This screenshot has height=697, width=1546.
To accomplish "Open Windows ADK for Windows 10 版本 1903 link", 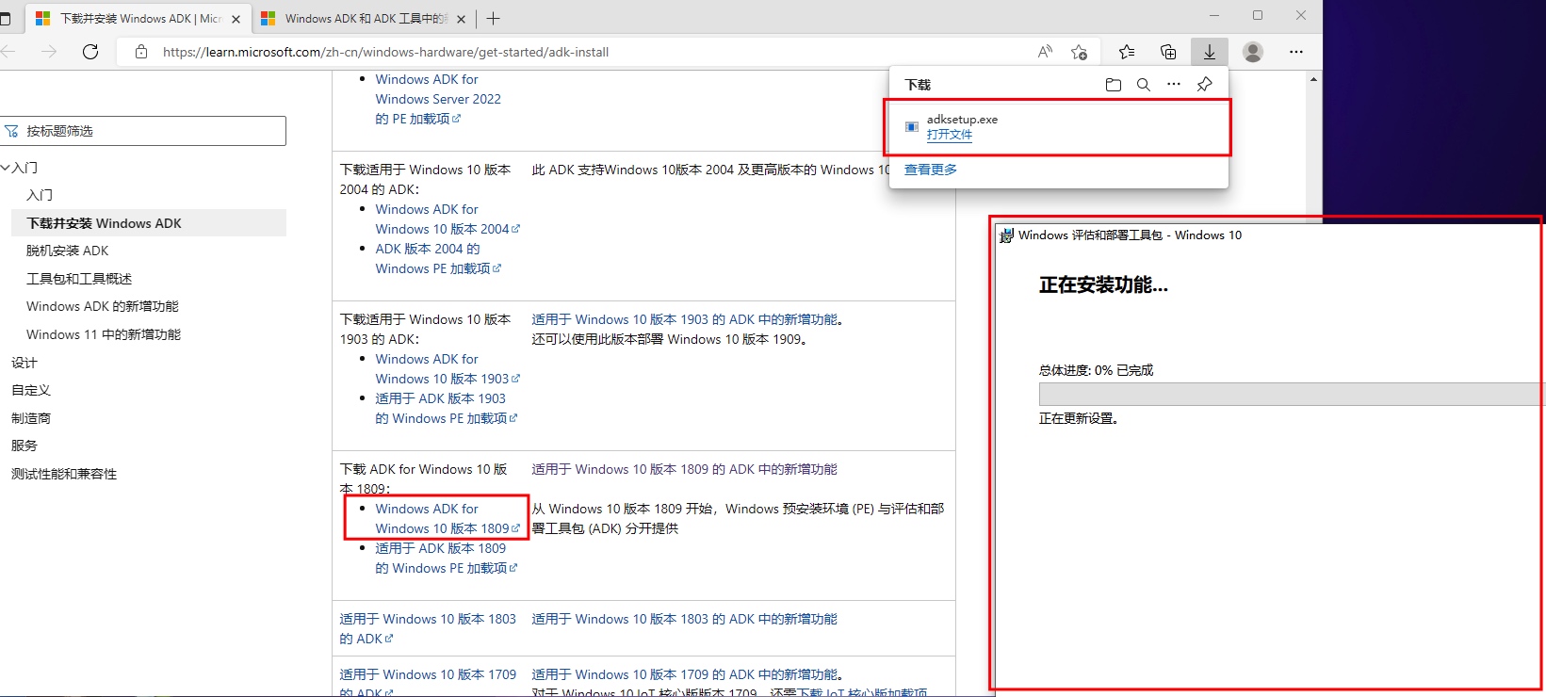I will point(448,369).
